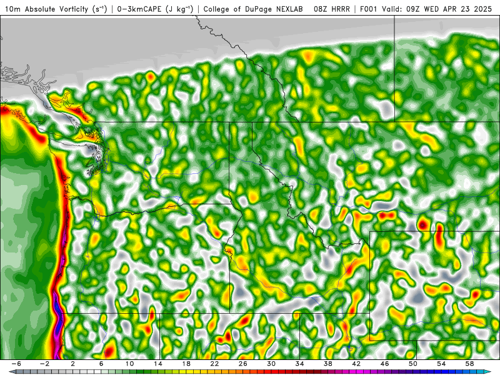
Task: Click the 58 colorbar scale label
Action: point(470,364)
